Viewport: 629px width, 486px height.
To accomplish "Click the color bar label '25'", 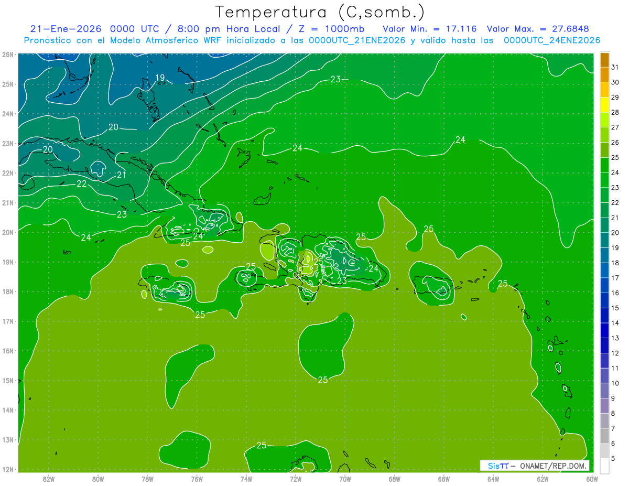I will point(614,157).
